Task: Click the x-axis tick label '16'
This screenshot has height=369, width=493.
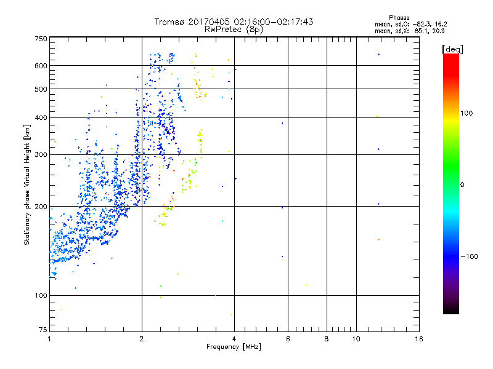Action: [419, 339]
